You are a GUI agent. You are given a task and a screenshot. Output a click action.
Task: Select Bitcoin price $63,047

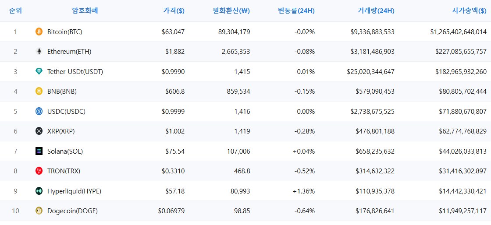[x=173, y=32]
